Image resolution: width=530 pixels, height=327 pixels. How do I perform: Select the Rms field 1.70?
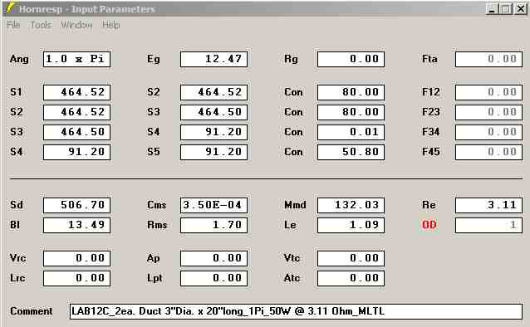213,225
